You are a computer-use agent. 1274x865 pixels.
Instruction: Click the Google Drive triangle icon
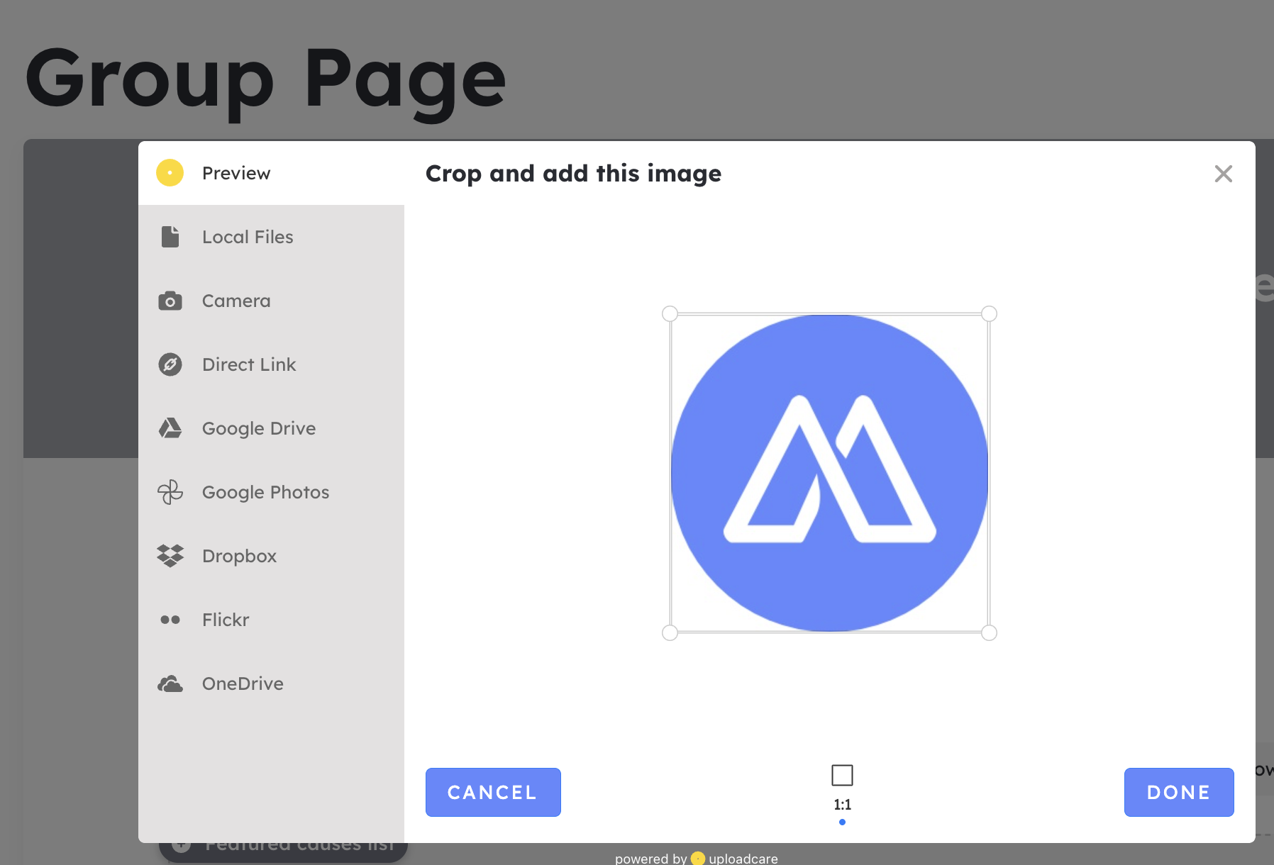(170, 428)
